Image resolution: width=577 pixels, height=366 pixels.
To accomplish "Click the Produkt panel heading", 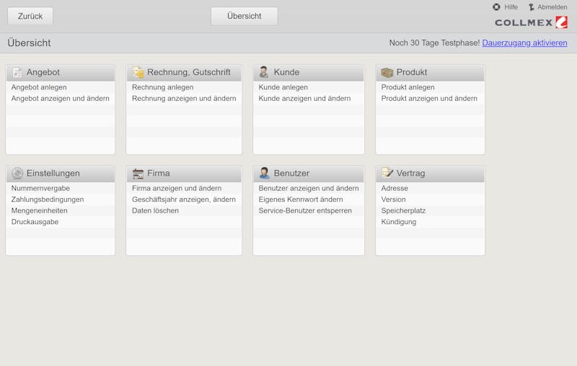I will tap(412, 72).
